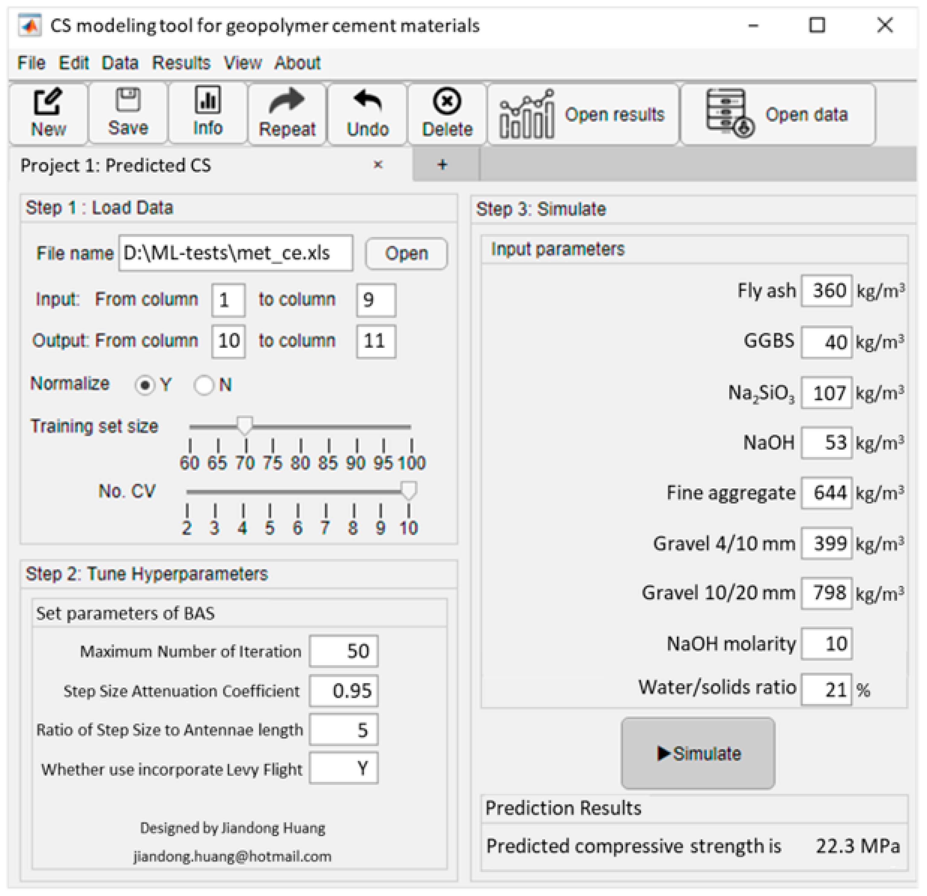Add a new project tab with plus
The image size is (927, 896).
tap(442, 165)
